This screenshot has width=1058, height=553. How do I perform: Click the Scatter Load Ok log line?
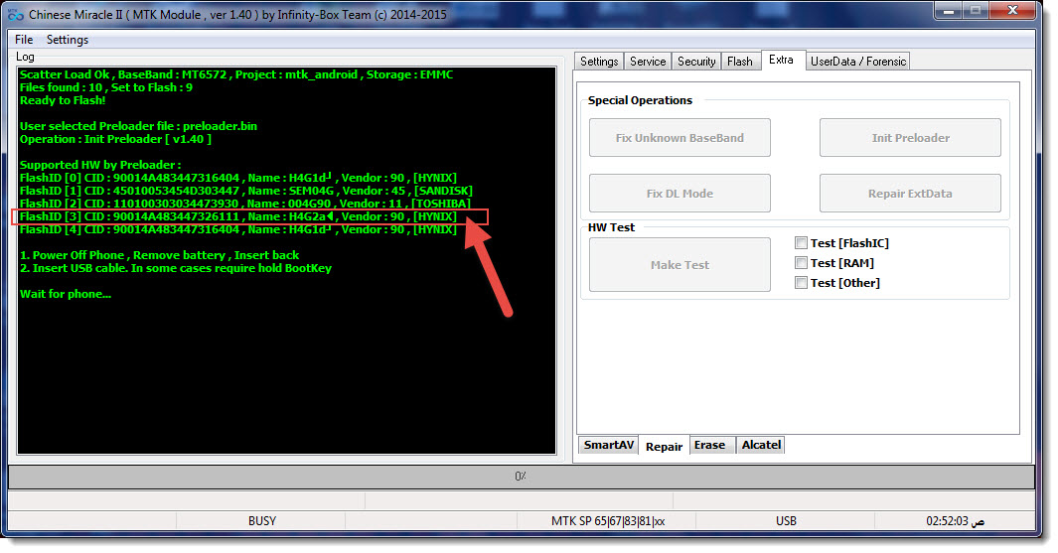(236, 74)
